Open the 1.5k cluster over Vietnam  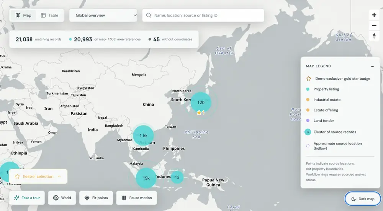pyautogui.click(x=144, y=136)
